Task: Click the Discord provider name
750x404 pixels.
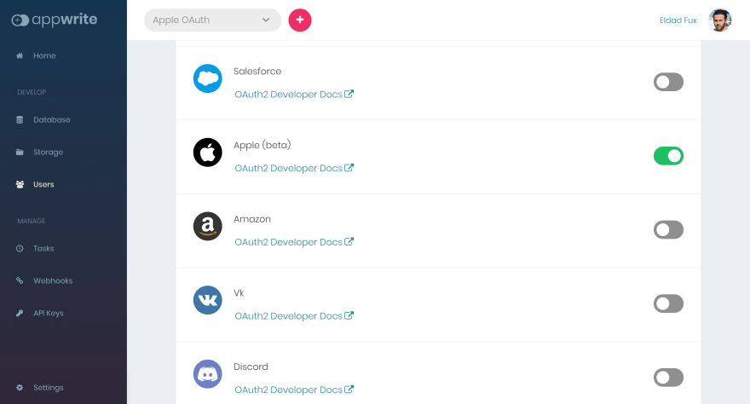Action: click(251, 366)
